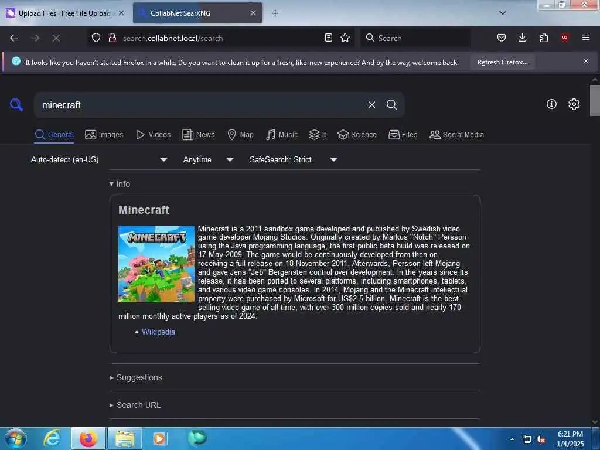Open the Windows Start button
Screen dimensions: 600x450
pyautogui.click(x=16, y=438)
